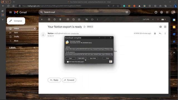This screenshot has height=100, width=178.
Task: Open Bing Copilot sidebar icon
Action: click(175, 6)
